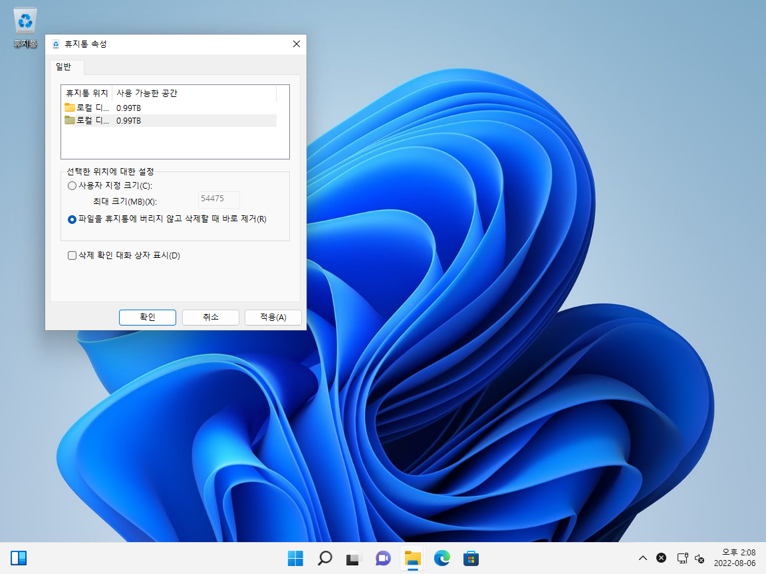The height and width of the screenshot is (574, 766).
Task: Open the Windows Start menu
Action: 295,558
